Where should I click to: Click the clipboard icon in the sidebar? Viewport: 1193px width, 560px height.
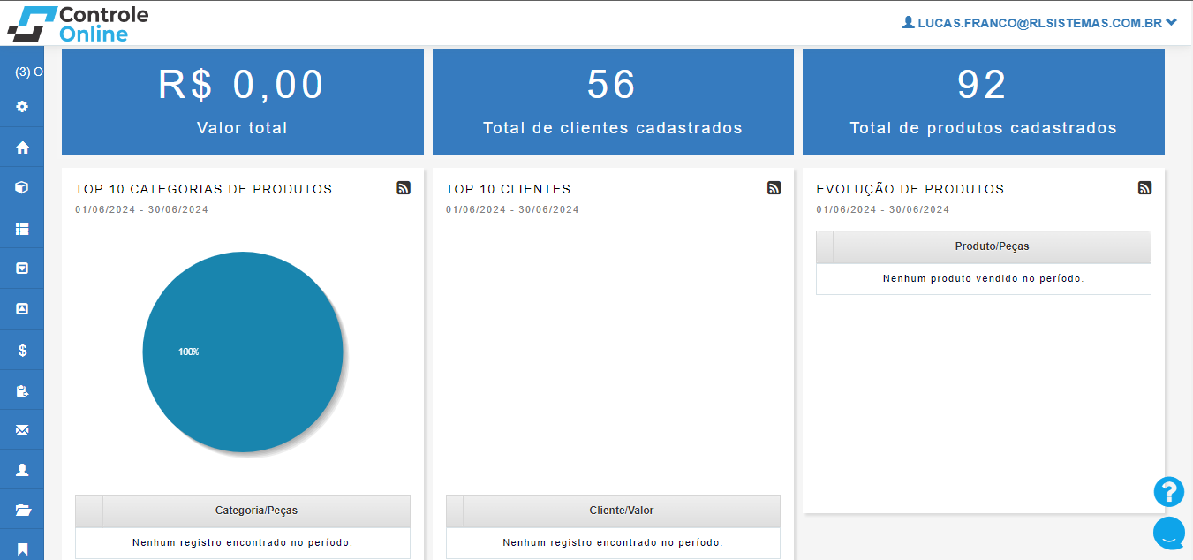coord(22,390)
